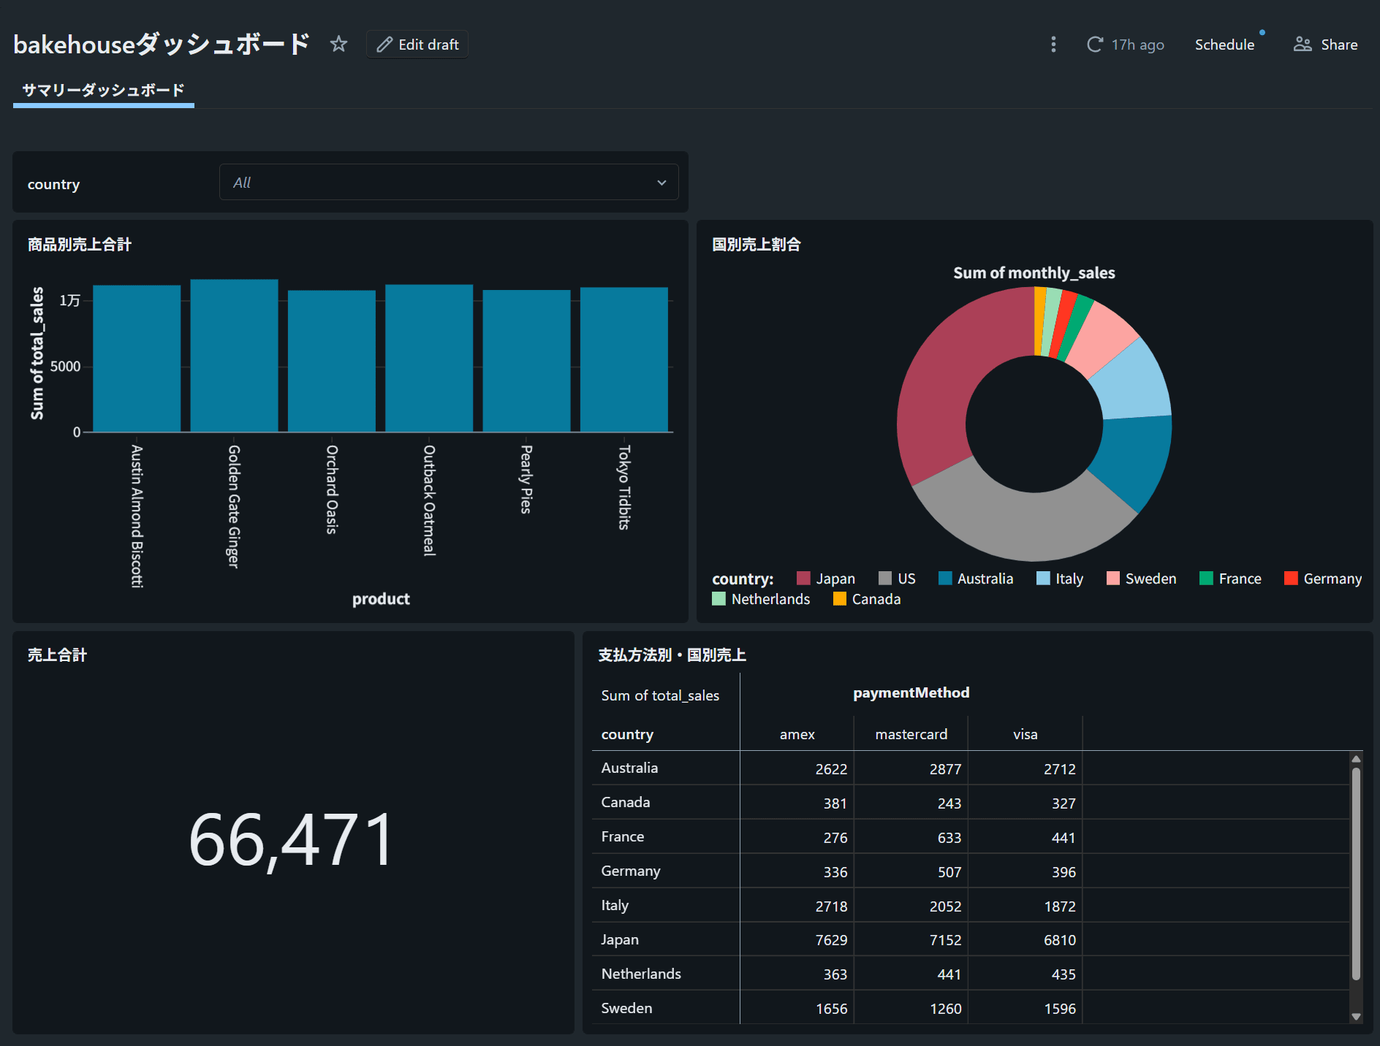Click the Share button
Image resolution: width=1380 pixels, height=1046 pixels.
1325,45
